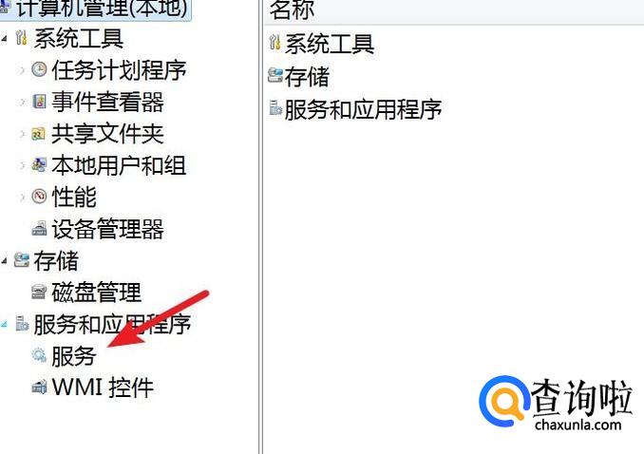Expand the 任务计划程序 node arrow
644x454 pixels.
tap(22, 70)
